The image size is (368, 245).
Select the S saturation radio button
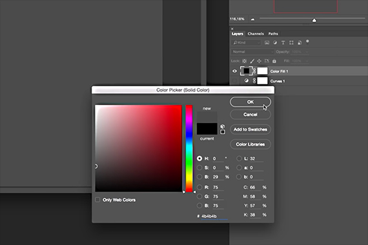point(199,168)
